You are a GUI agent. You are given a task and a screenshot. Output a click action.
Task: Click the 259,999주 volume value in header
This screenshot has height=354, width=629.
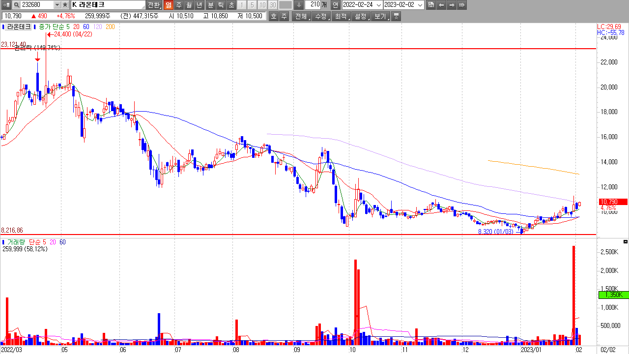point(97,16)
